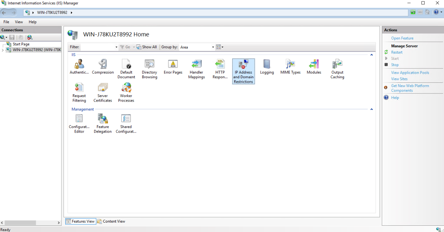Select the Output Caching icon

click(x=337, y=69)
